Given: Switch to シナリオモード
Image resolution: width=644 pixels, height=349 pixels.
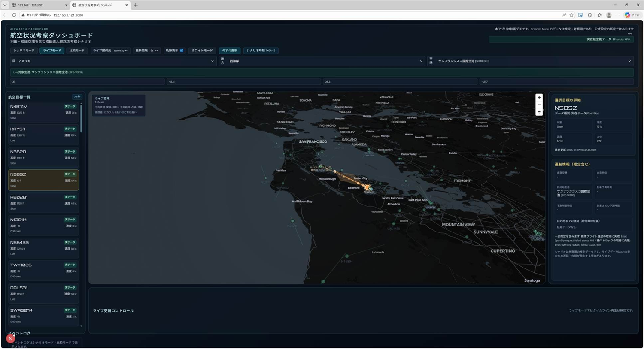Looking at the screenshot, I should tap(24, 51).
